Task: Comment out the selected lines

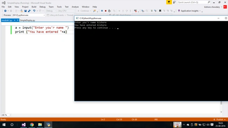Action: (152, 11)
